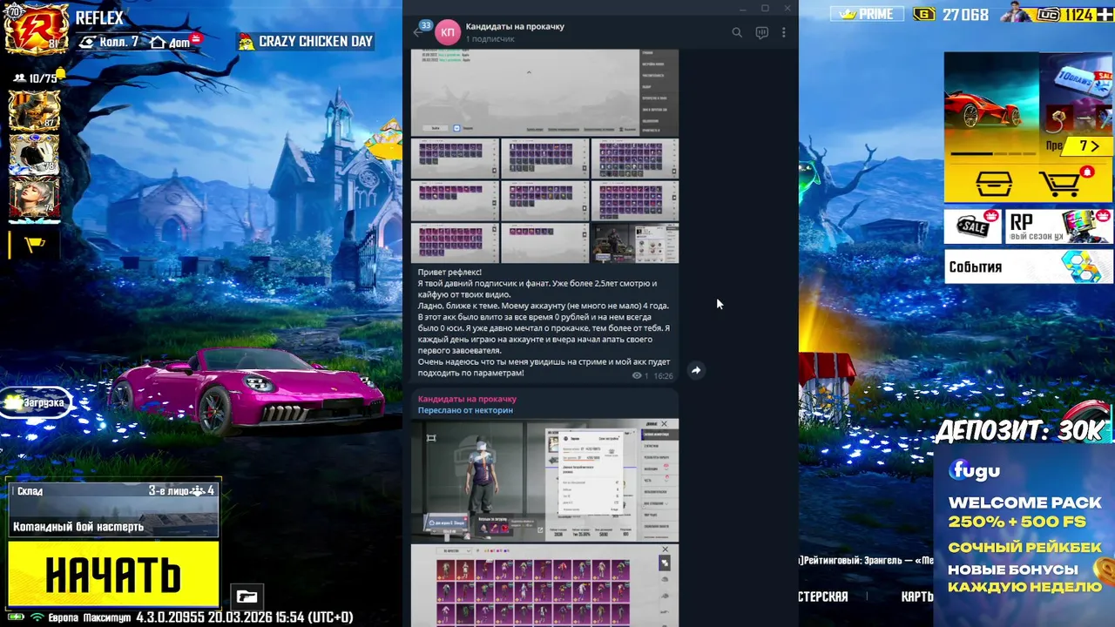Open the Склад map mode selector

point(113,509)
